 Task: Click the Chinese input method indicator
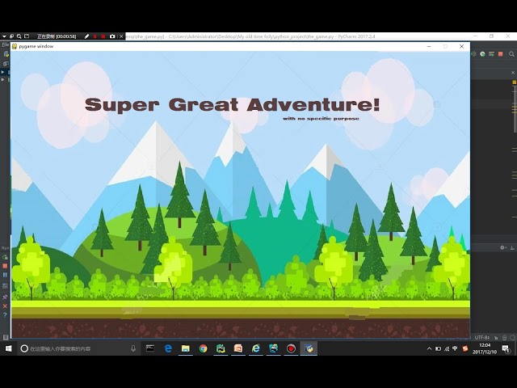point(455,348)
